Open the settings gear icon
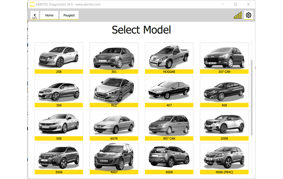Screen dimensions: 283x179 [248, 15]
